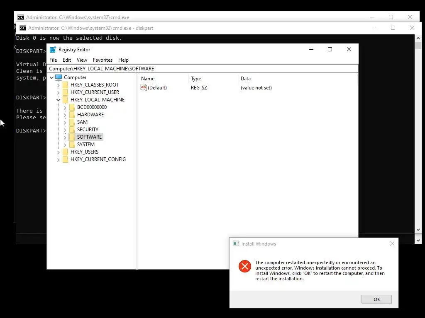The image size is (425, 318).
Task: Click the BCD00000000 folder icon
Action: (x=72, y=107)
